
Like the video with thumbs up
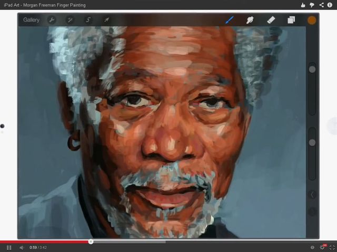click(x=303, y=5)
